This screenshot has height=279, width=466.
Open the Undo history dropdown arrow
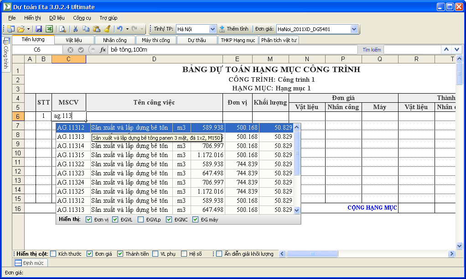pos(127,29)
